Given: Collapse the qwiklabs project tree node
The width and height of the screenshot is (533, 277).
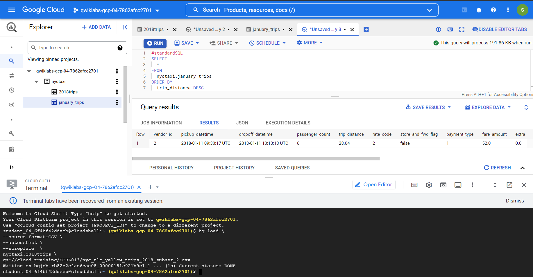Looking at the screenshot, I should point(29,71).
